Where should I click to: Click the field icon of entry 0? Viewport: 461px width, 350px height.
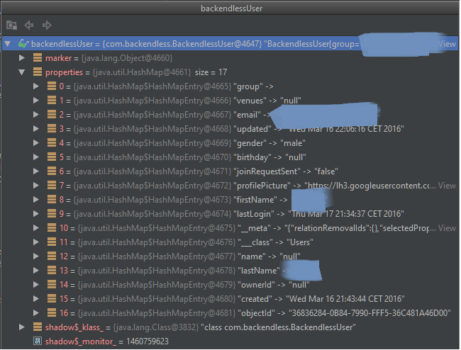coord(52,86)
